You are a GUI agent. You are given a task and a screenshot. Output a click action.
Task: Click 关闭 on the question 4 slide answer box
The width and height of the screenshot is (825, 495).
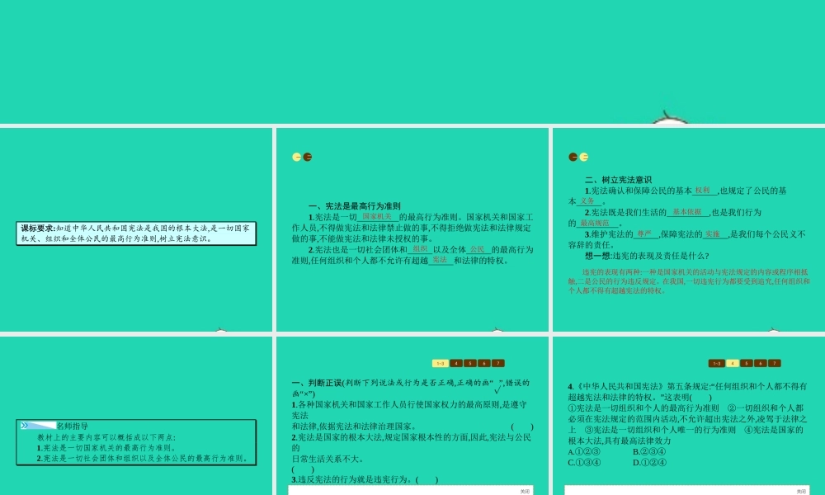point(801,492)
